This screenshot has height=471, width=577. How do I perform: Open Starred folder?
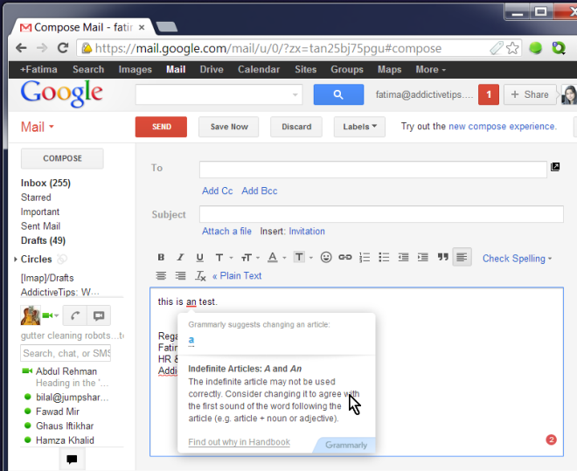coord(36,197)
